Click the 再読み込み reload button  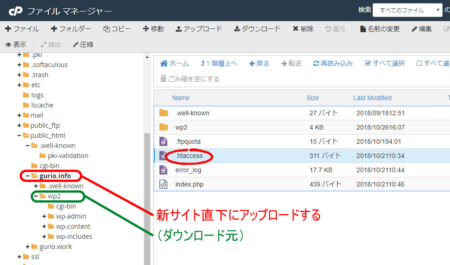click(333, 63)
